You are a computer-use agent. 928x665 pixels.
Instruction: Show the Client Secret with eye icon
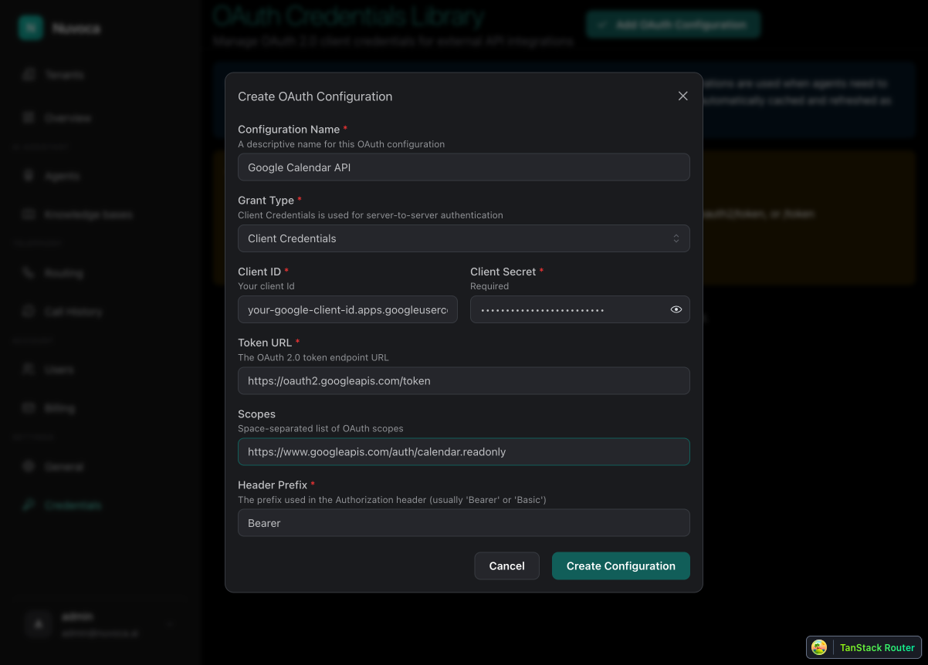(x=676, y=309)
